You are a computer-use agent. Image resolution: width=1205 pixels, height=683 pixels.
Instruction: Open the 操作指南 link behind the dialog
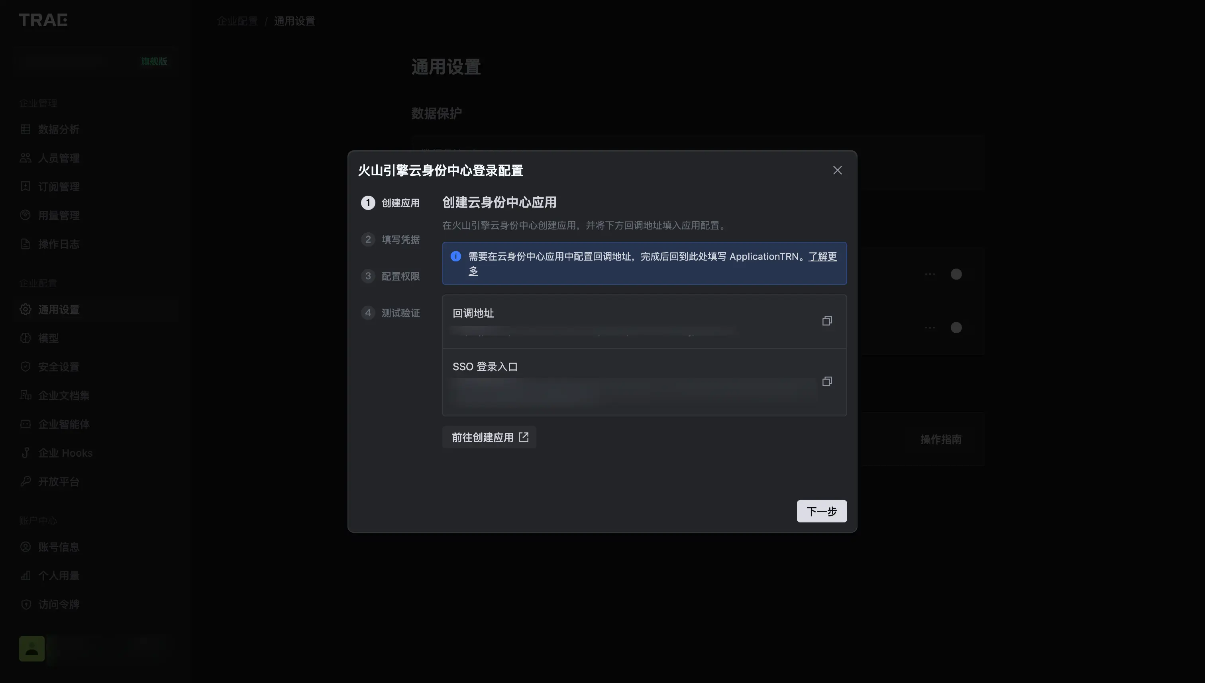click(x=940, y=440)
